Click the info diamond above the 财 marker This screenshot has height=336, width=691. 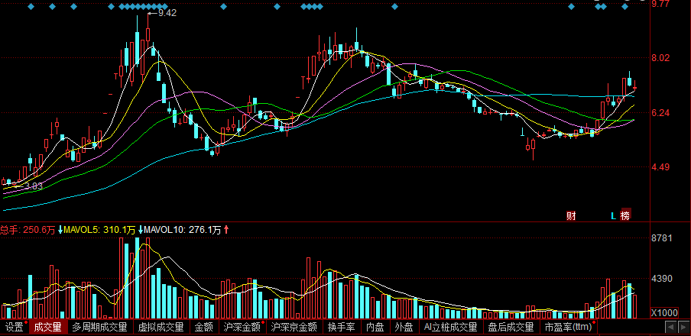(571, 7)
